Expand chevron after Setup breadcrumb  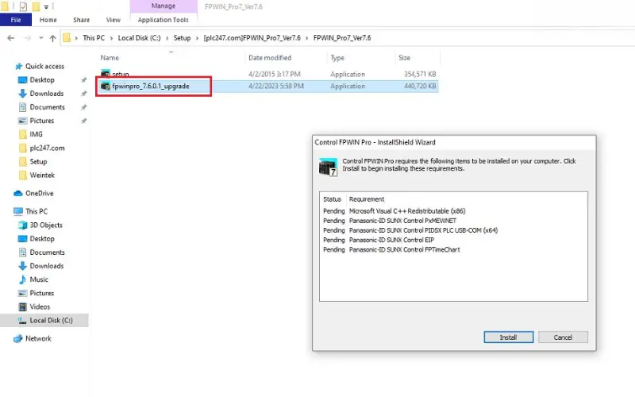click(x=197, y=38)
